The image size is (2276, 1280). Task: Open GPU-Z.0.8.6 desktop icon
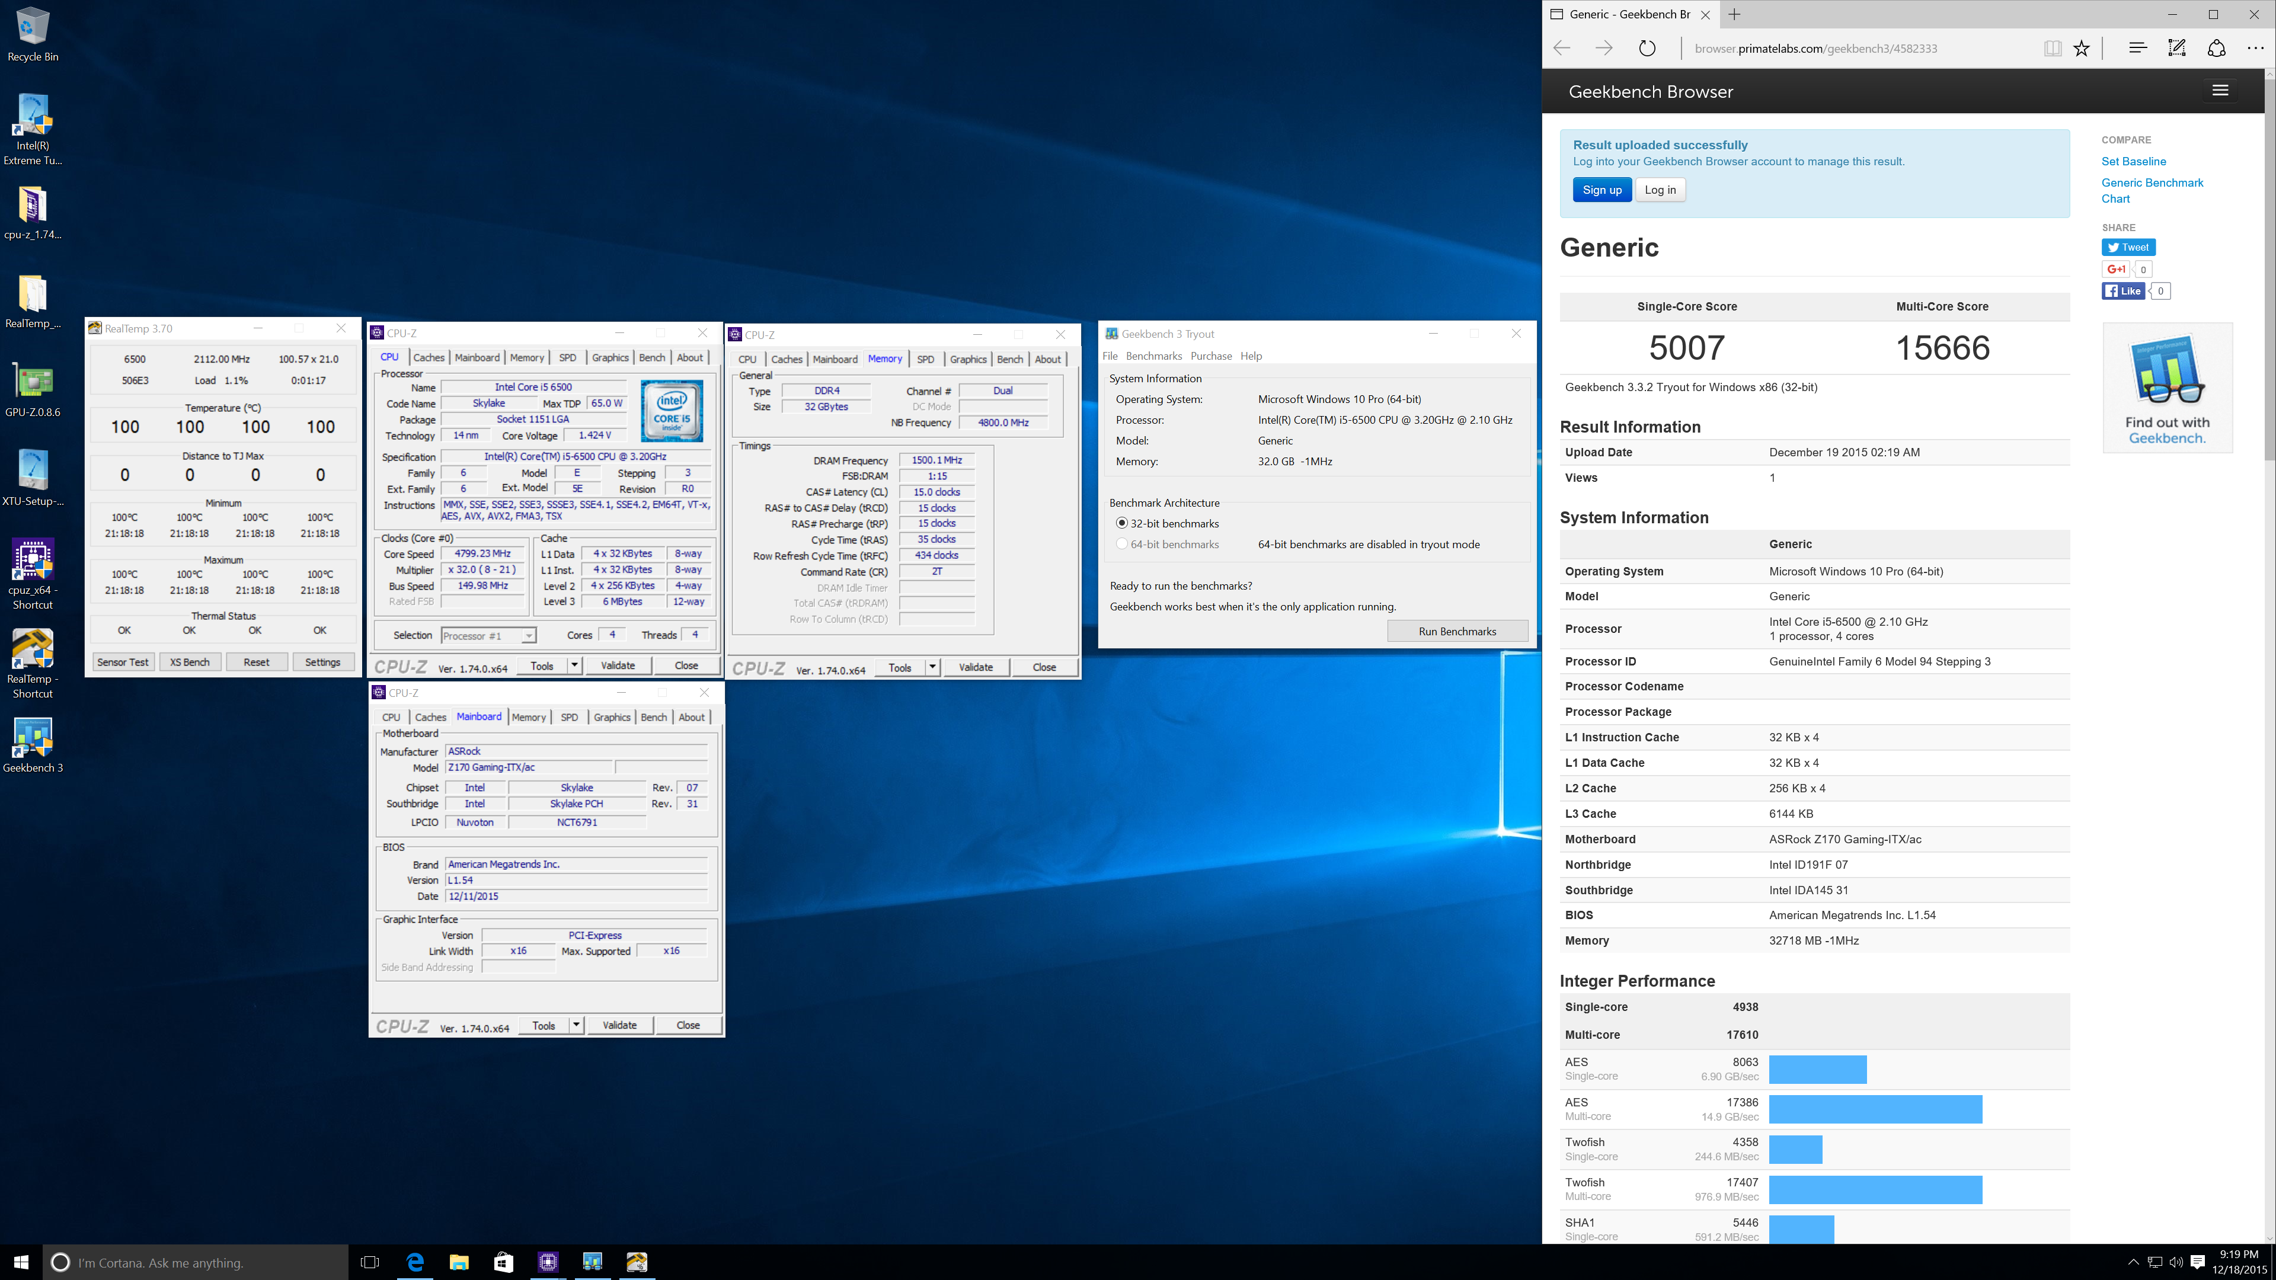33,389
